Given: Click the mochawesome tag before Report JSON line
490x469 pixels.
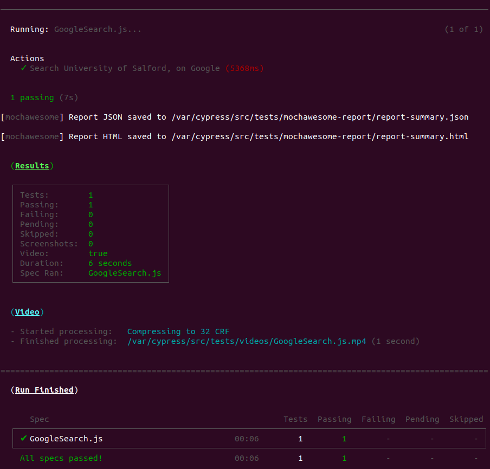Looking at the screenshot, I should click(x=31, y=116).
